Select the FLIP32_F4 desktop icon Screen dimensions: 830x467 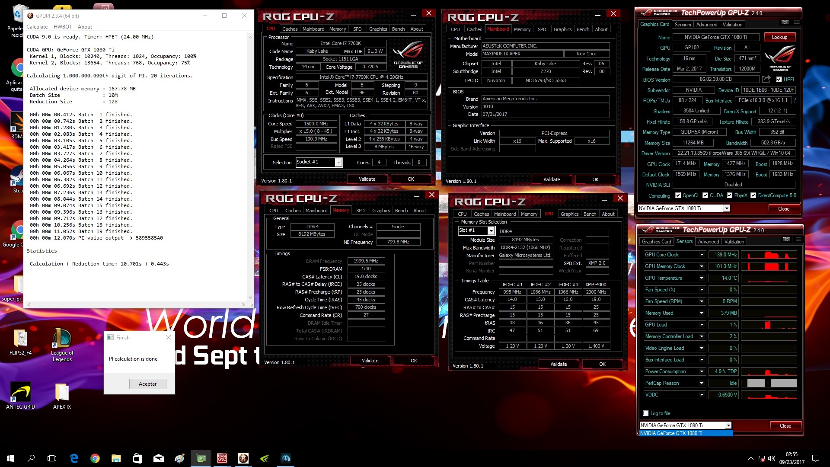(x=20, y=342)
